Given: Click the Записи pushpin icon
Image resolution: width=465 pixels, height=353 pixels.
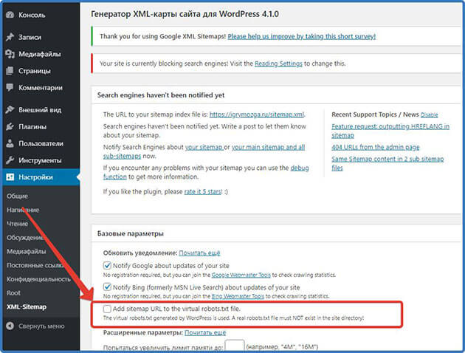Looking at the screenshot, I should pos(10,37).
